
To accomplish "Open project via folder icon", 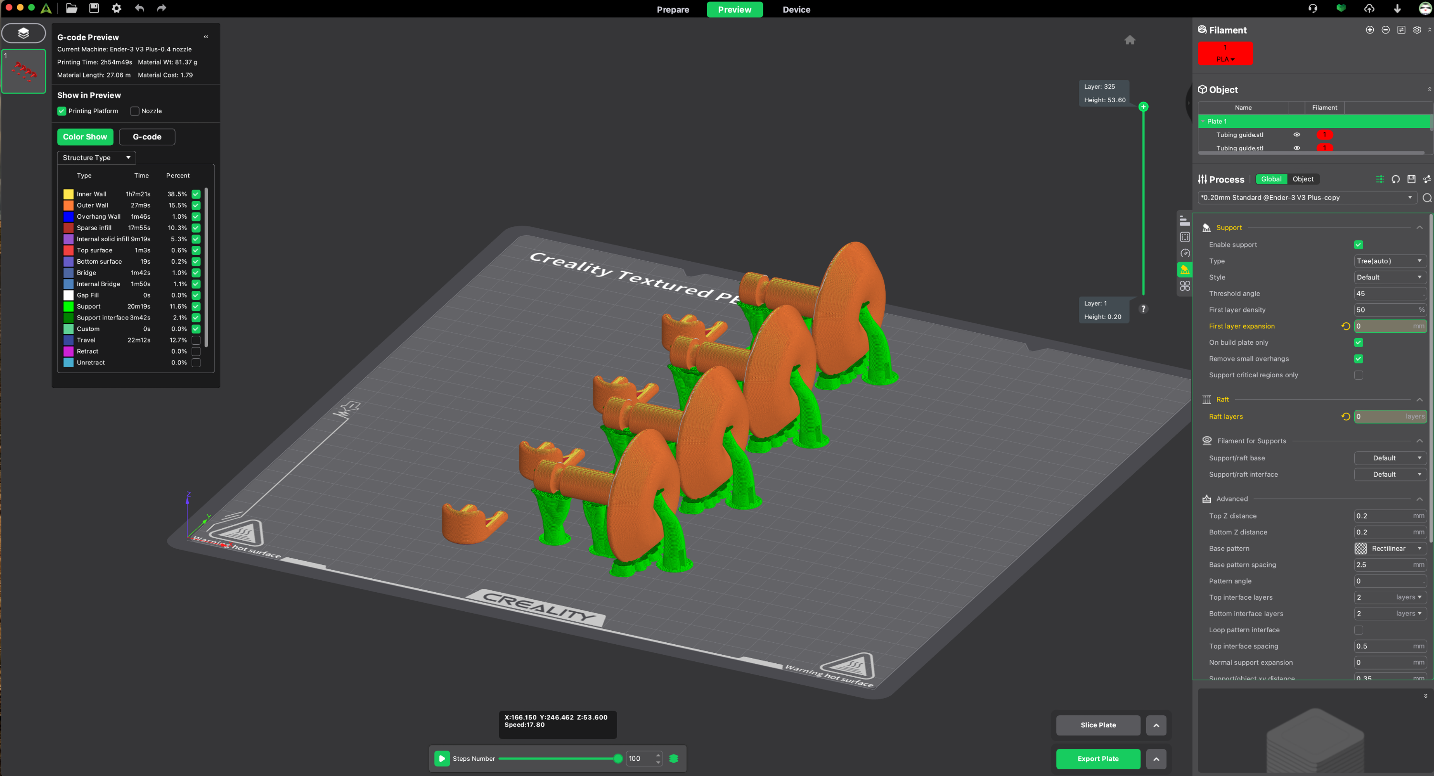I will [71, 8].
